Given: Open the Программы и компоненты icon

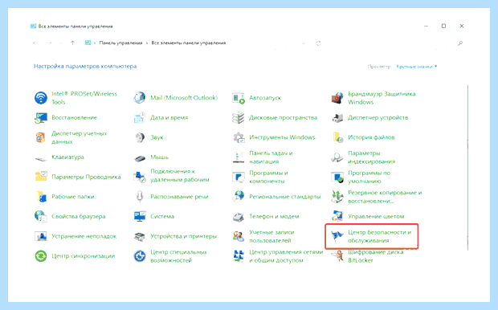Looking at the screenshot, I should (x=239, y=177).
